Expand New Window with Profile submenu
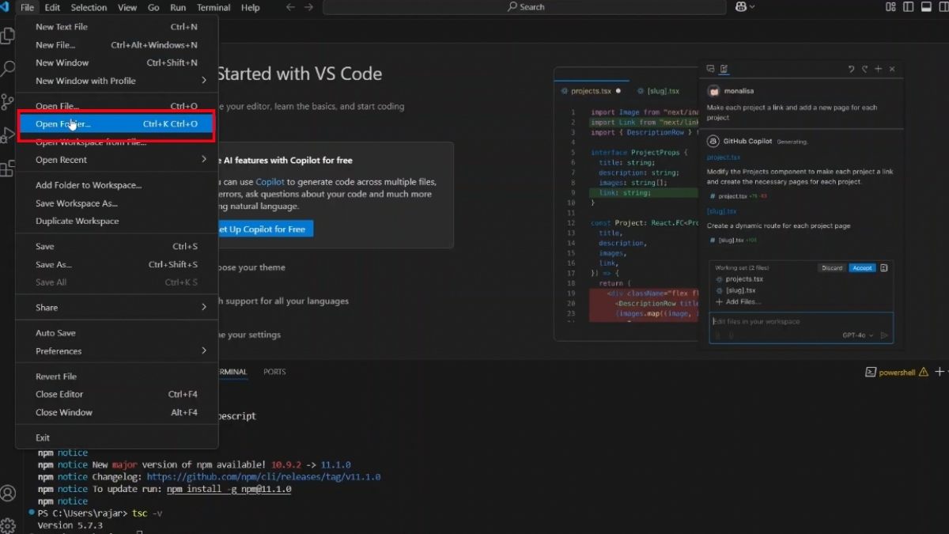Screen dimensions: 949x534 (117, 81)
